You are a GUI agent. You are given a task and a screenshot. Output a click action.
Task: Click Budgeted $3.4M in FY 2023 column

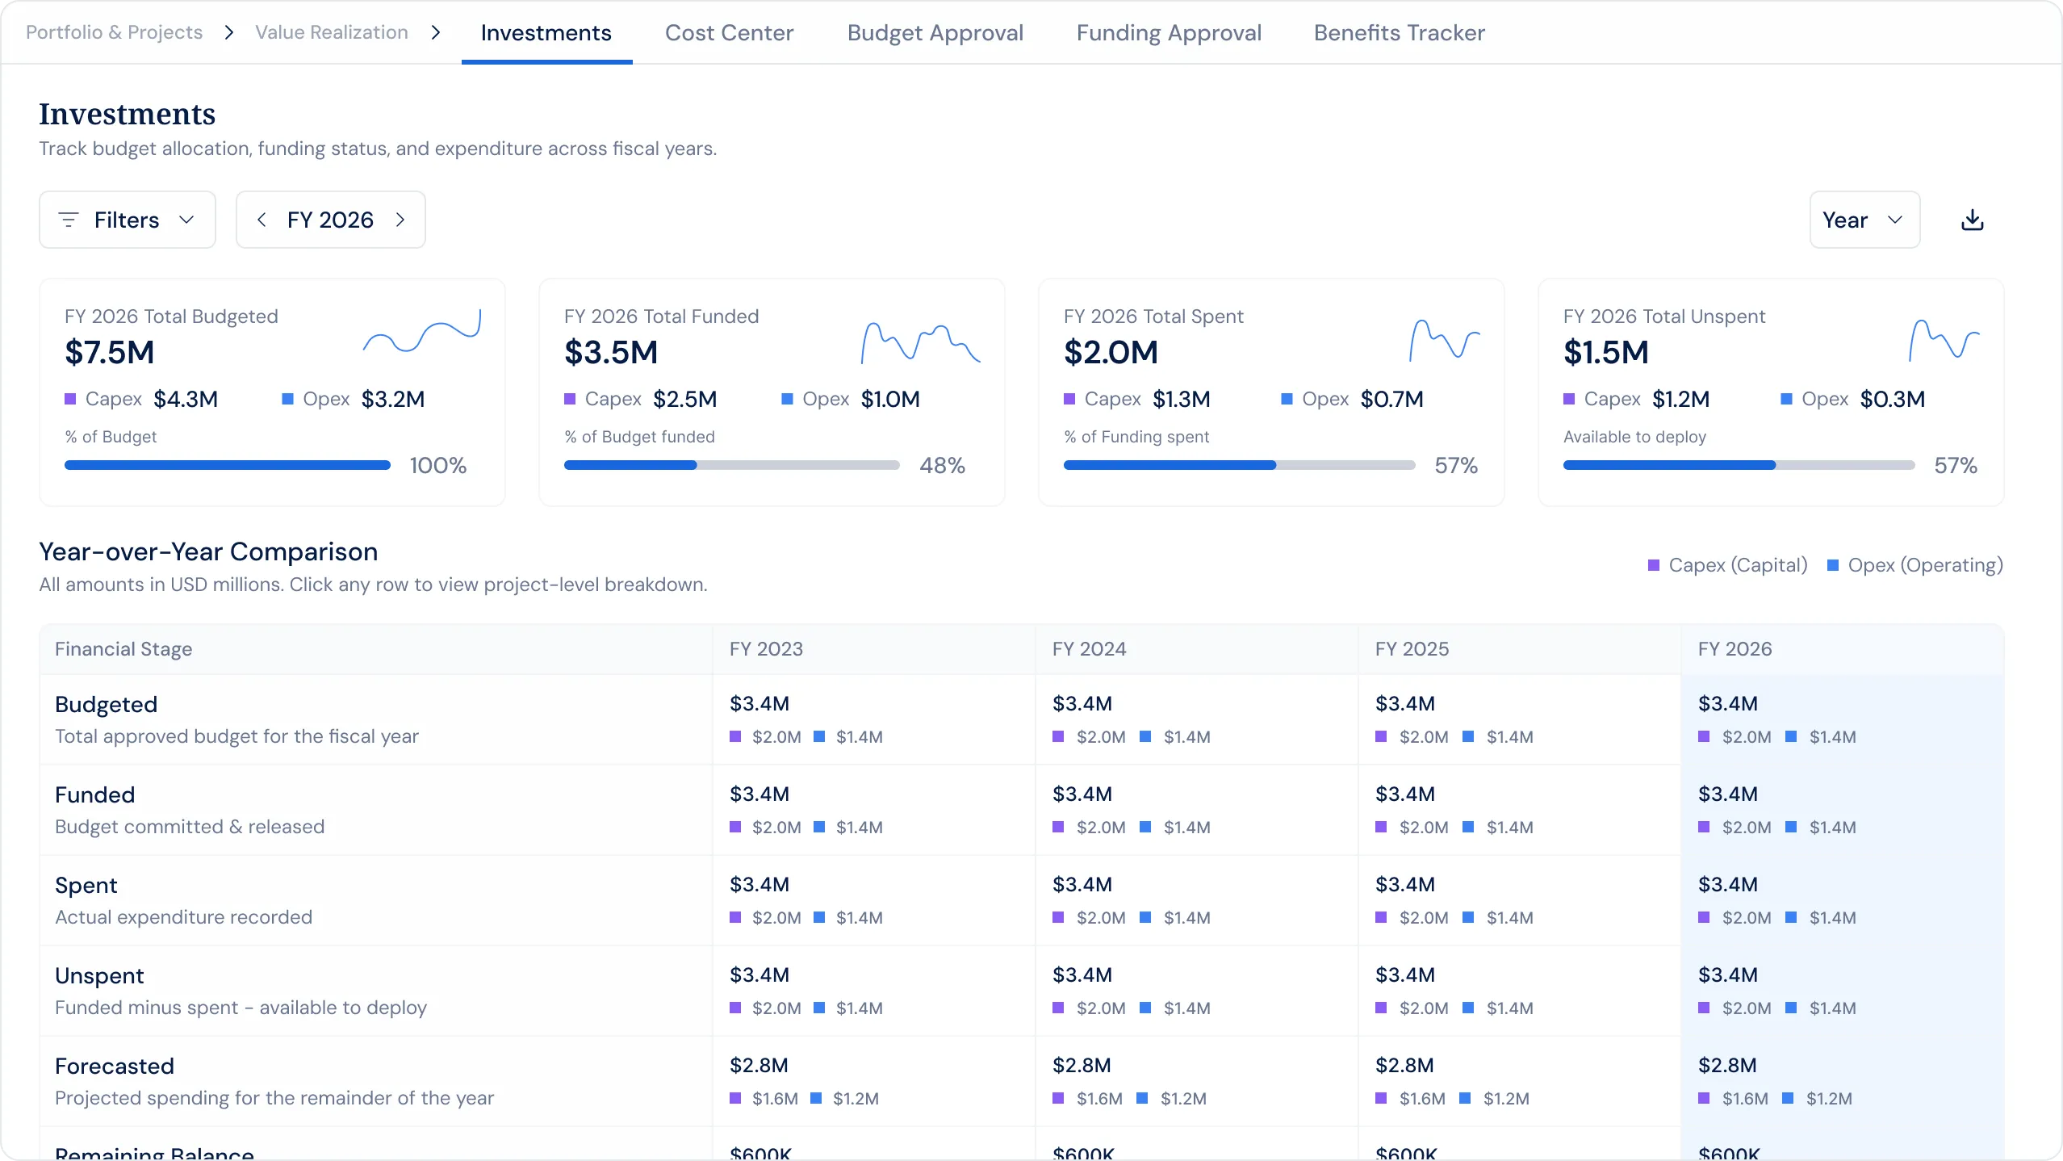pos(760,703)
